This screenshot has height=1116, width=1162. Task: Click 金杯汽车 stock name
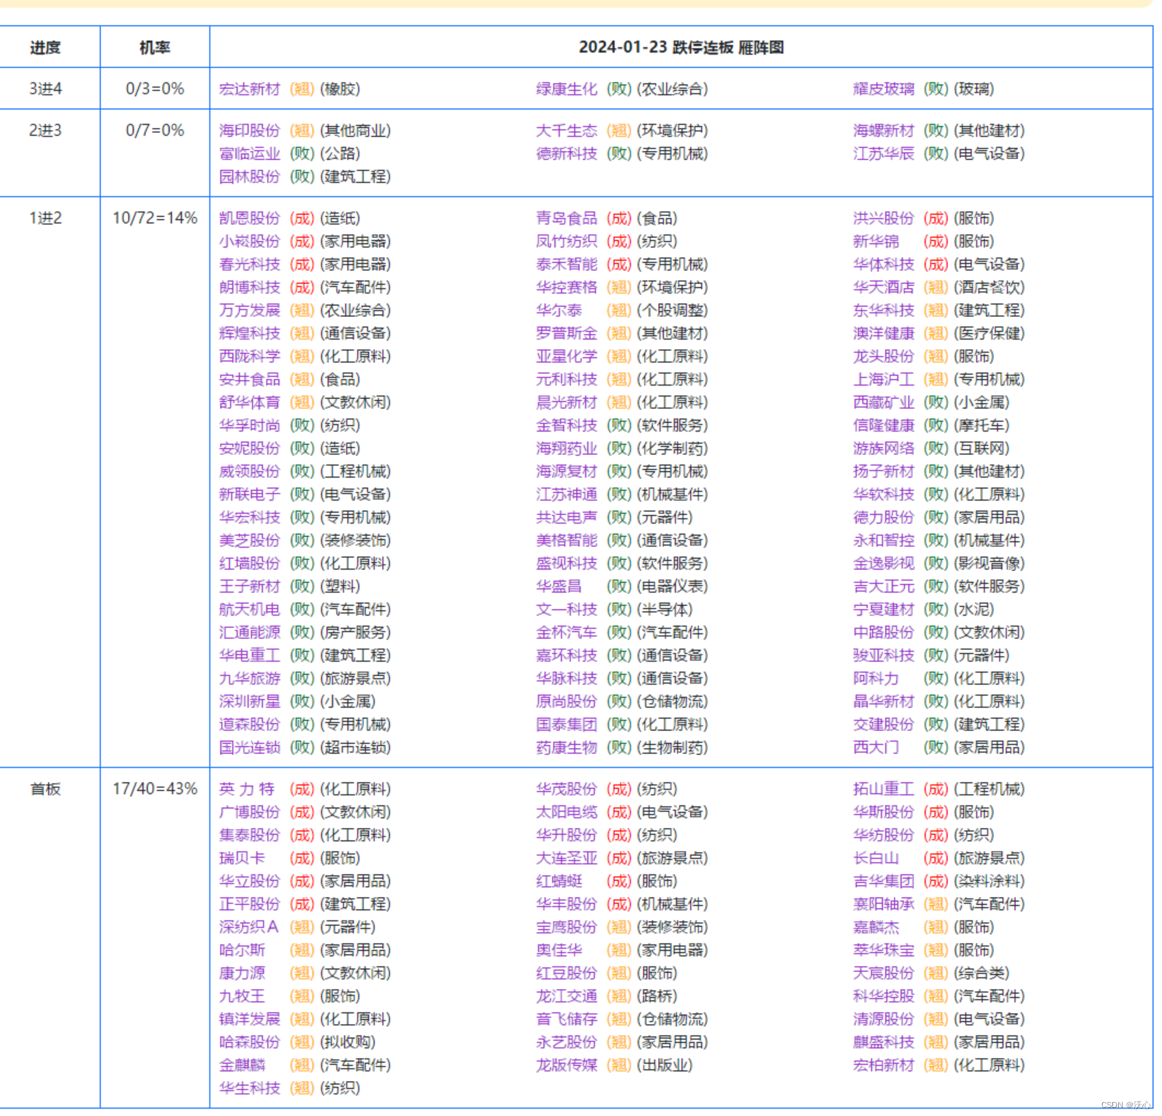(x=567, y=632)
